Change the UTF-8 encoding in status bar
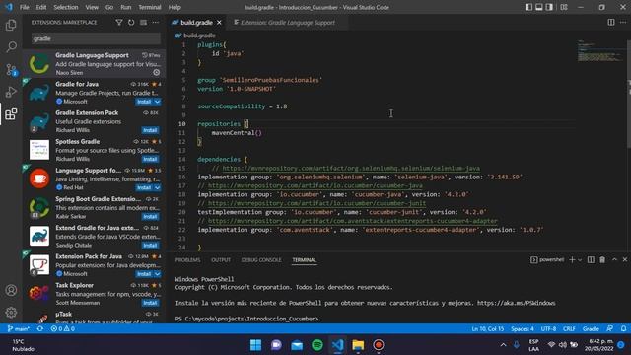 [548, 328]
